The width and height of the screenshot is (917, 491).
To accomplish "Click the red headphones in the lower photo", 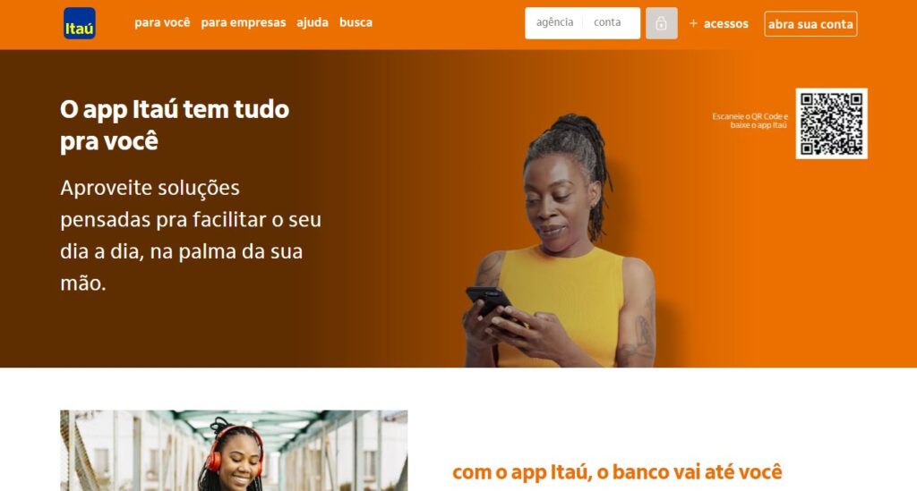I will point(236,448).
